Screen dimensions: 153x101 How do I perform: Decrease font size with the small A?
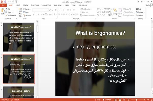pos(52,10)
